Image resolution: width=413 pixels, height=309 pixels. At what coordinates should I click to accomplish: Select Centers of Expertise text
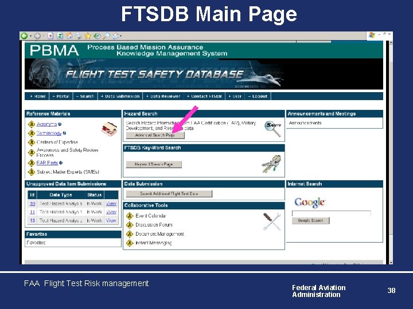(57, 142)
